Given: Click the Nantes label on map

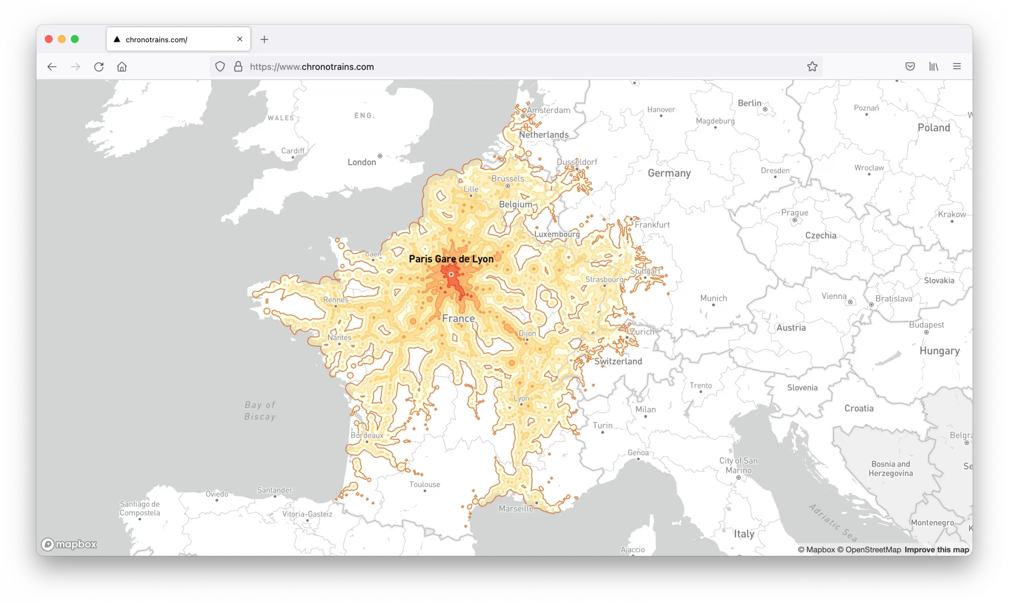Looking at the screenshot, I should (339, 337).
